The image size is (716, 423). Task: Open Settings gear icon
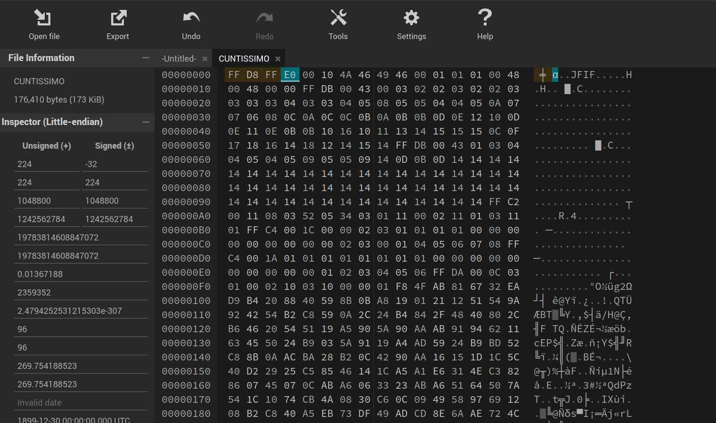point(411,18)
